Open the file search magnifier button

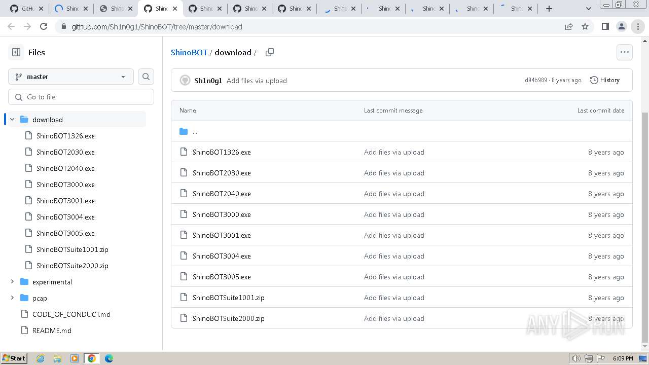coord(146,77)
